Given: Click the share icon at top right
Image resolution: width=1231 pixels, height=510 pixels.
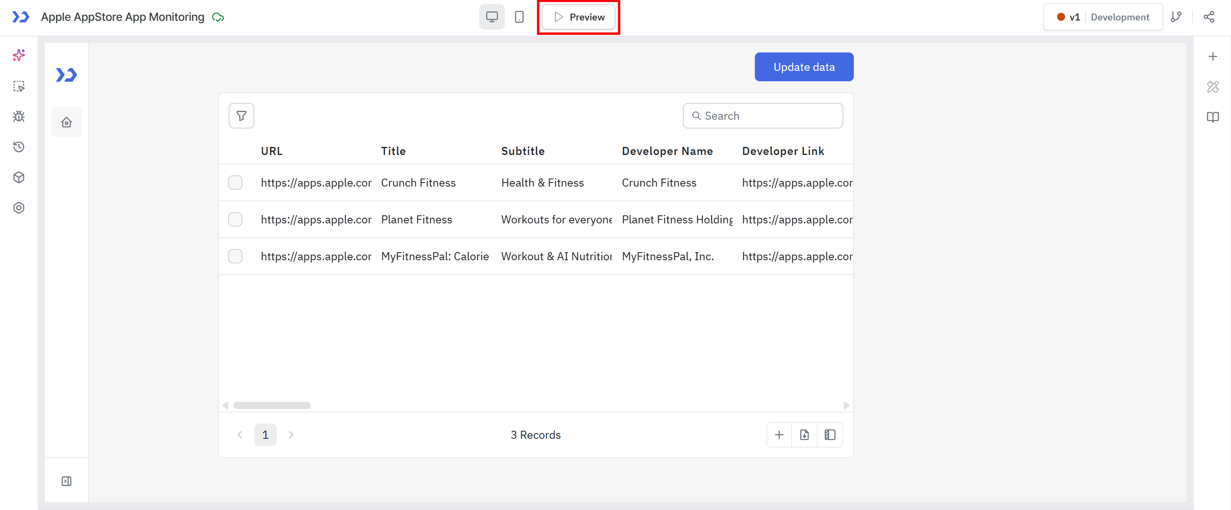Looking at the screenshot, I should pyautogui.click(x=1209, y=17).
